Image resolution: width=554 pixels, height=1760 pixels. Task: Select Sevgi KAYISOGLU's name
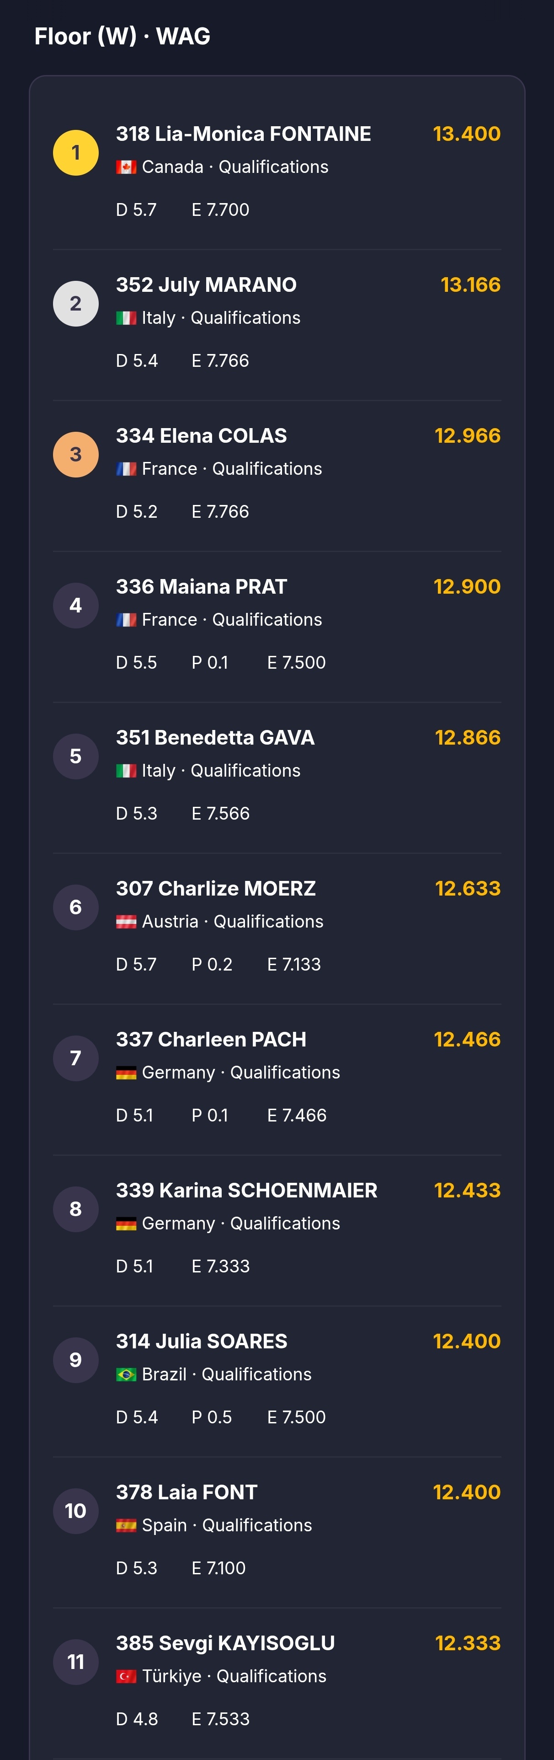click(225, 1643)
